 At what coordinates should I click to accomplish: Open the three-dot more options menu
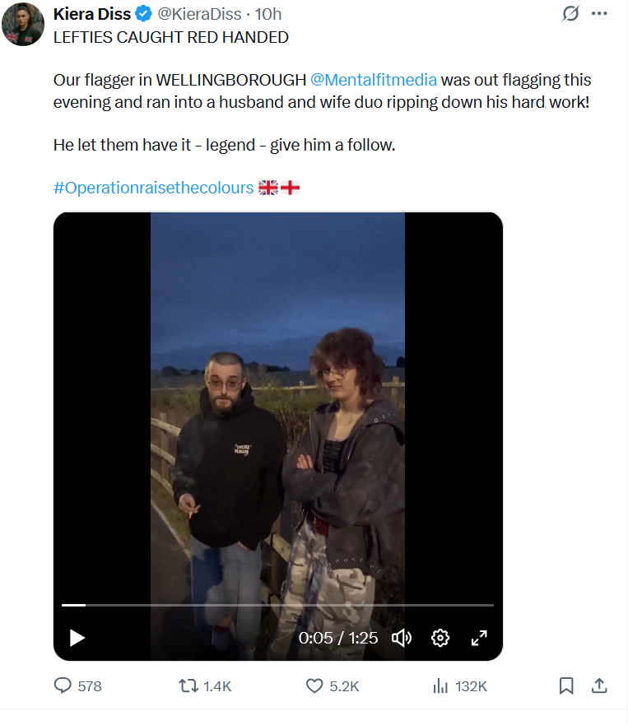point(599,13)
